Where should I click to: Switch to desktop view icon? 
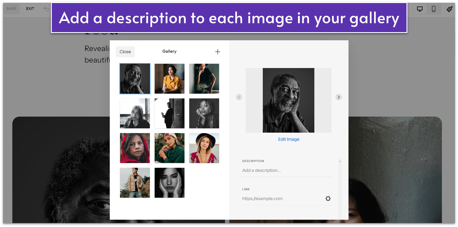420,9
